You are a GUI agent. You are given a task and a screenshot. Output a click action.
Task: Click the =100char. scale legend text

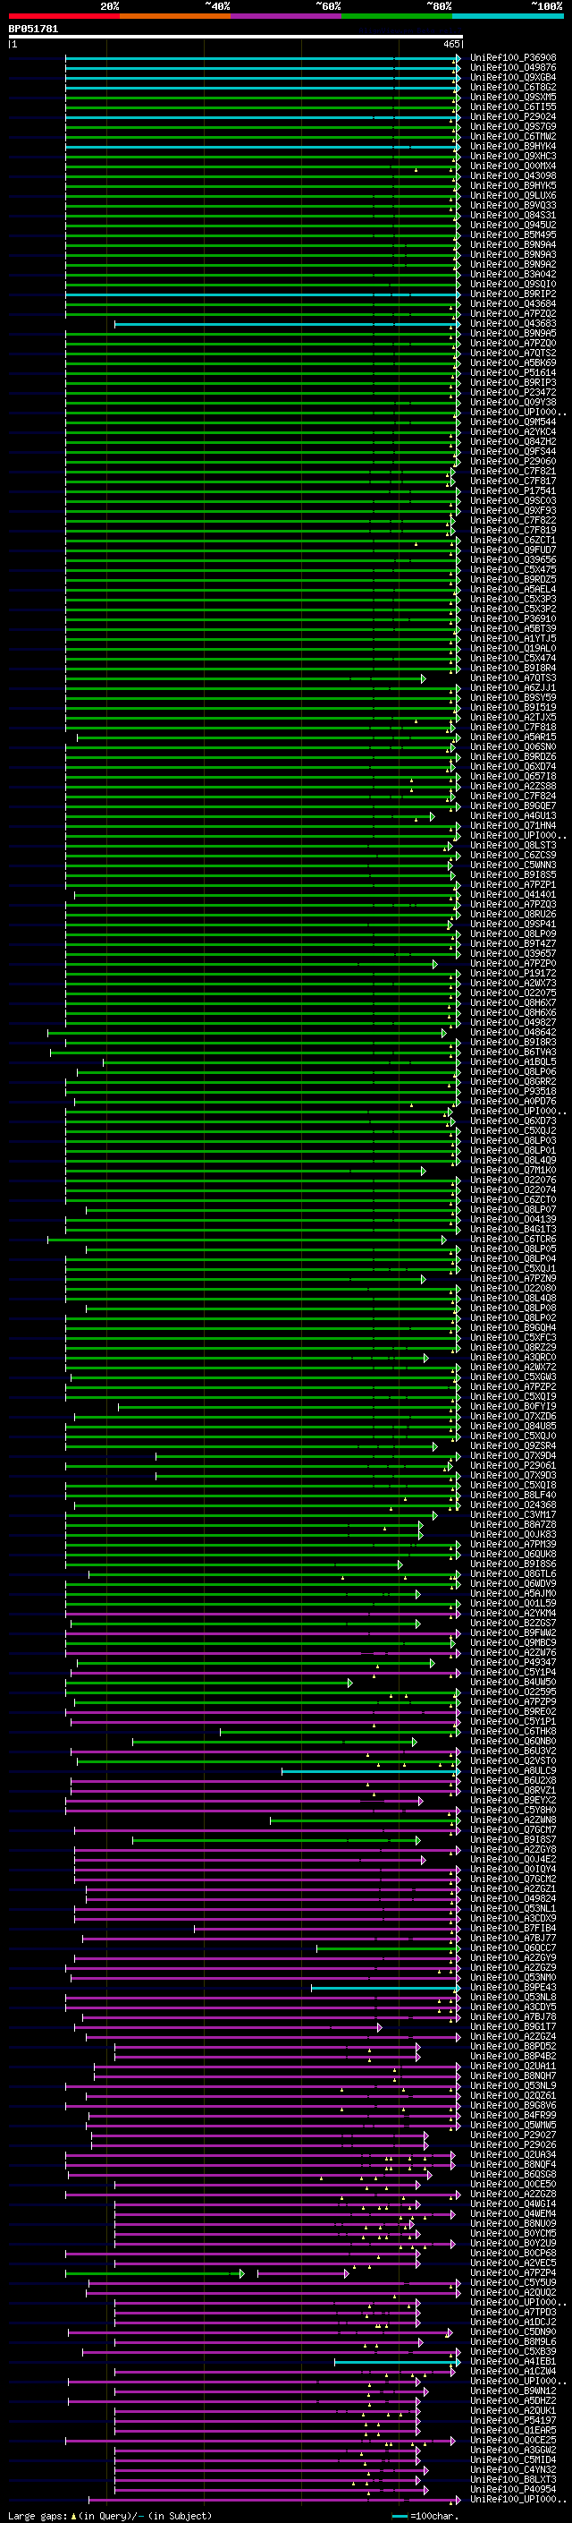pyautogui.click(x=433, y=2515)
